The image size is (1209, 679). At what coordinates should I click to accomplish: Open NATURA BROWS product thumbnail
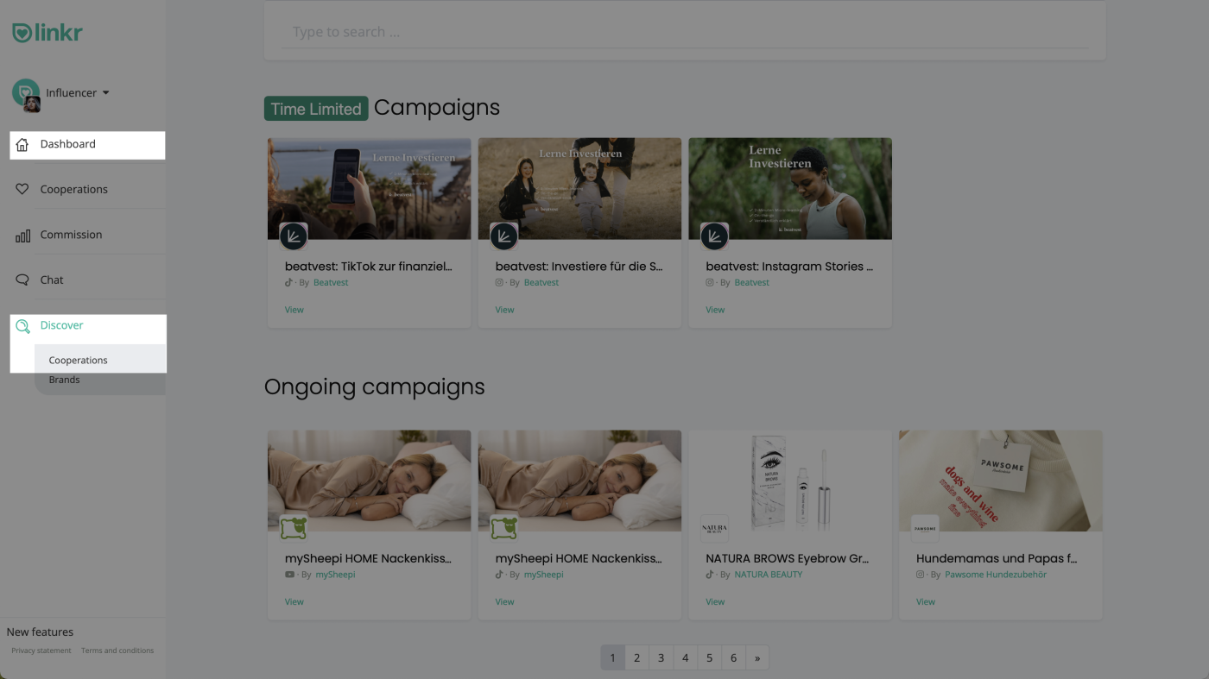click(790, 481)
